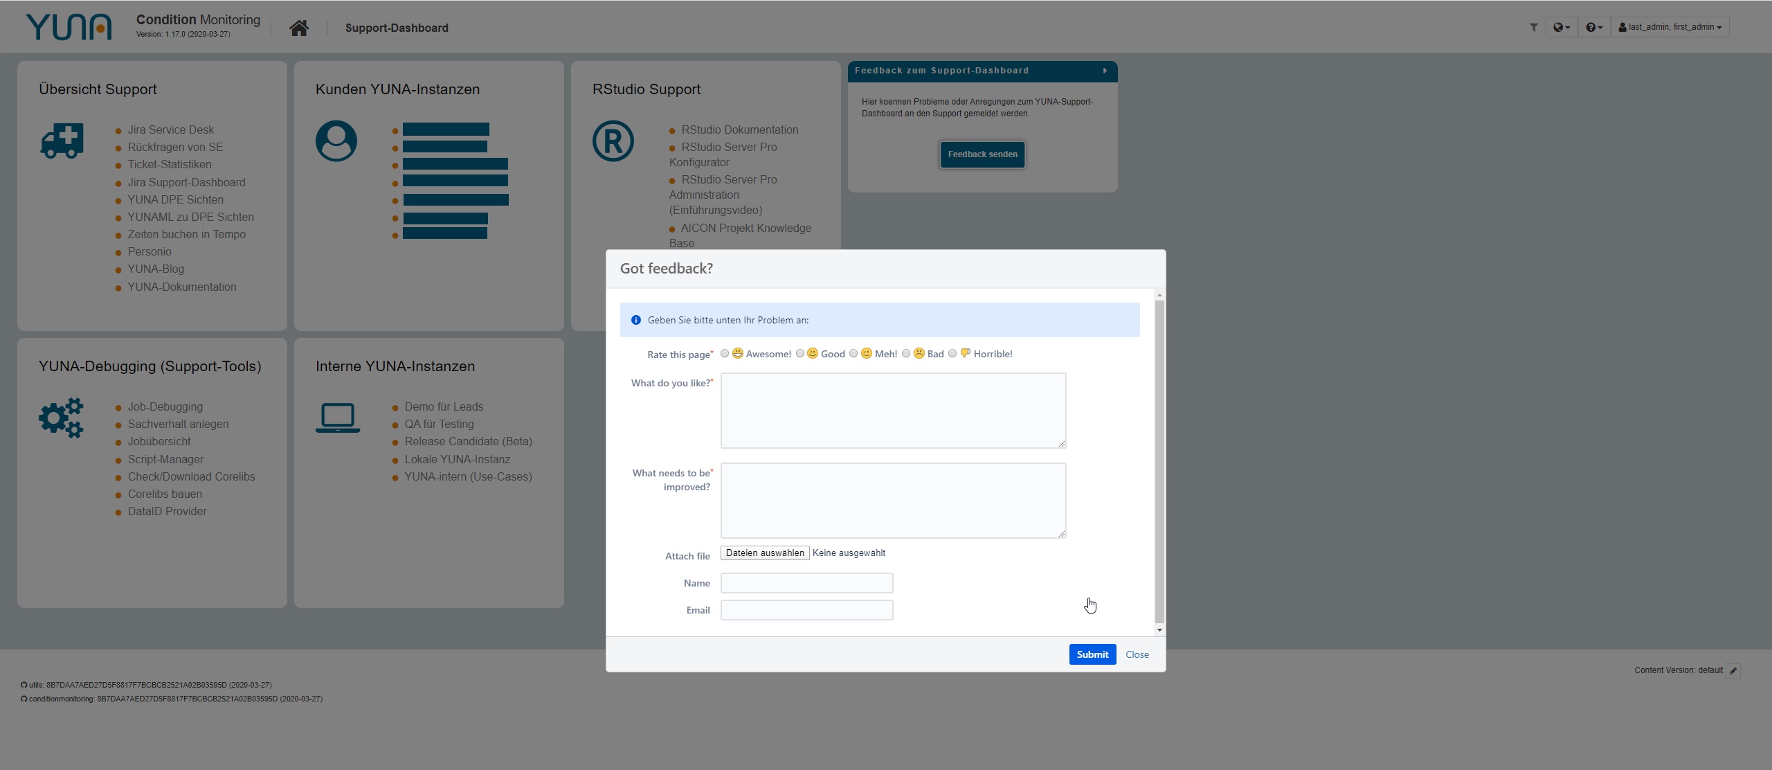The height and width of the screenshot is (770, 1772).
Task: Expand the last_admin user menu
Action: (1670, 27)
